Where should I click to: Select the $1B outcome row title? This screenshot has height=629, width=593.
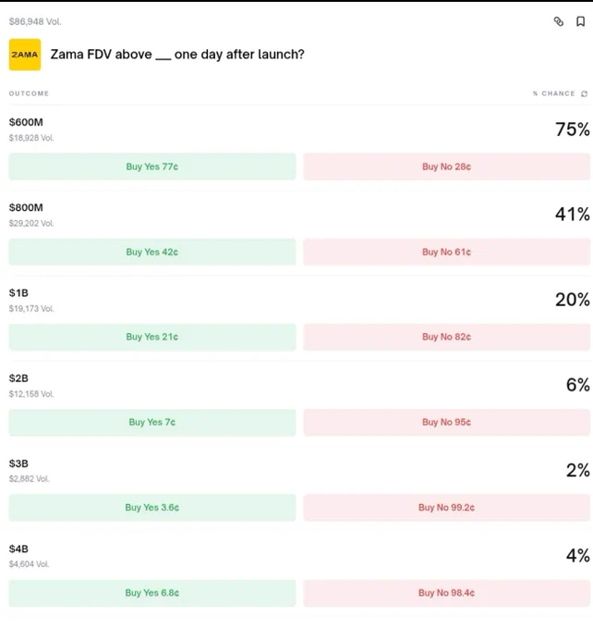click(18, 293)
